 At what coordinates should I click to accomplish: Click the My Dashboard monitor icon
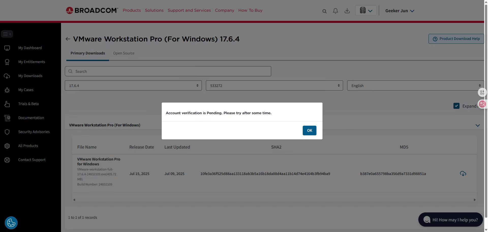tap(7, 48)
